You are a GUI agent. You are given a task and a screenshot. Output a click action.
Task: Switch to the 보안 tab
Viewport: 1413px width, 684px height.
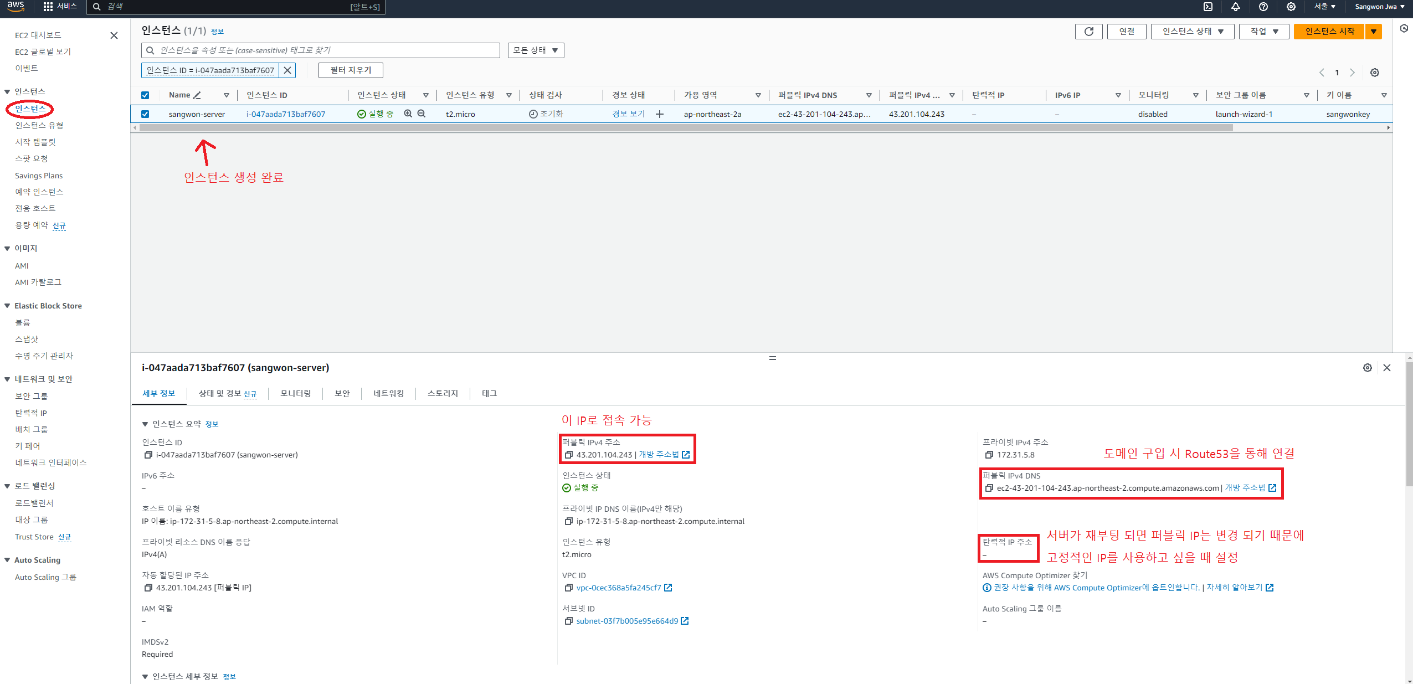point(342,393)
